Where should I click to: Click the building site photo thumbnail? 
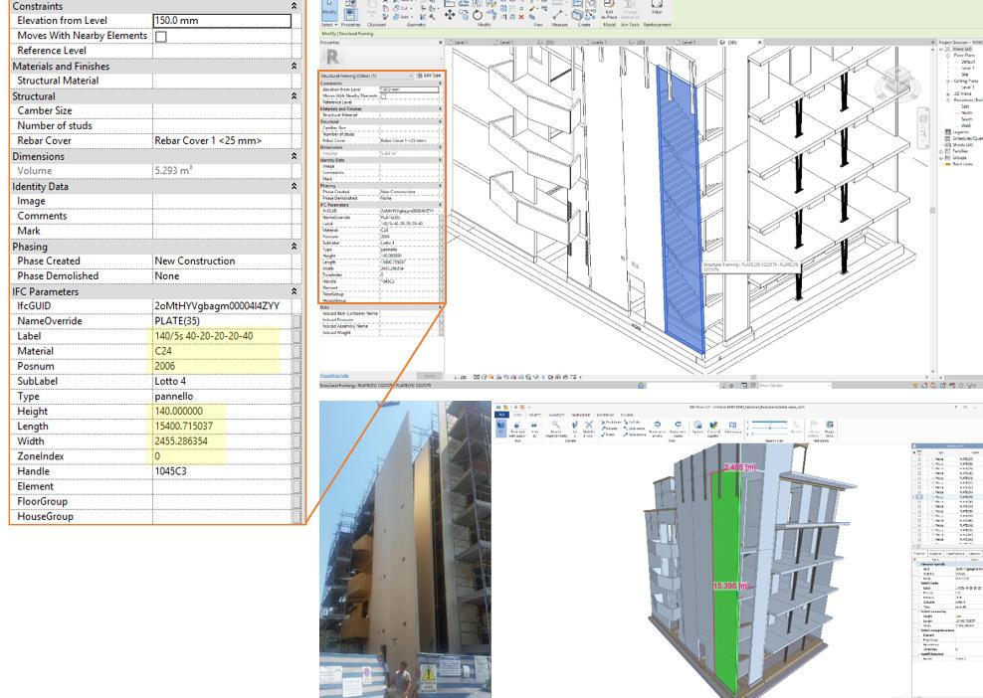405,550
